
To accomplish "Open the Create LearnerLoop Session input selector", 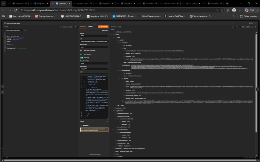I will (13, 30).
